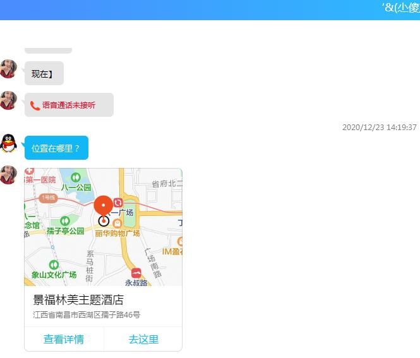Click the 1号线 metro line label
420x358 pixels.
[47, 198]
